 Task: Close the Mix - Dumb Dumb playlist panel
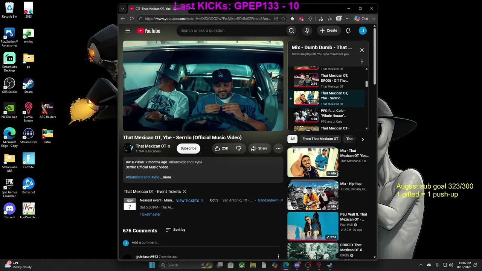tap(362, 50)
